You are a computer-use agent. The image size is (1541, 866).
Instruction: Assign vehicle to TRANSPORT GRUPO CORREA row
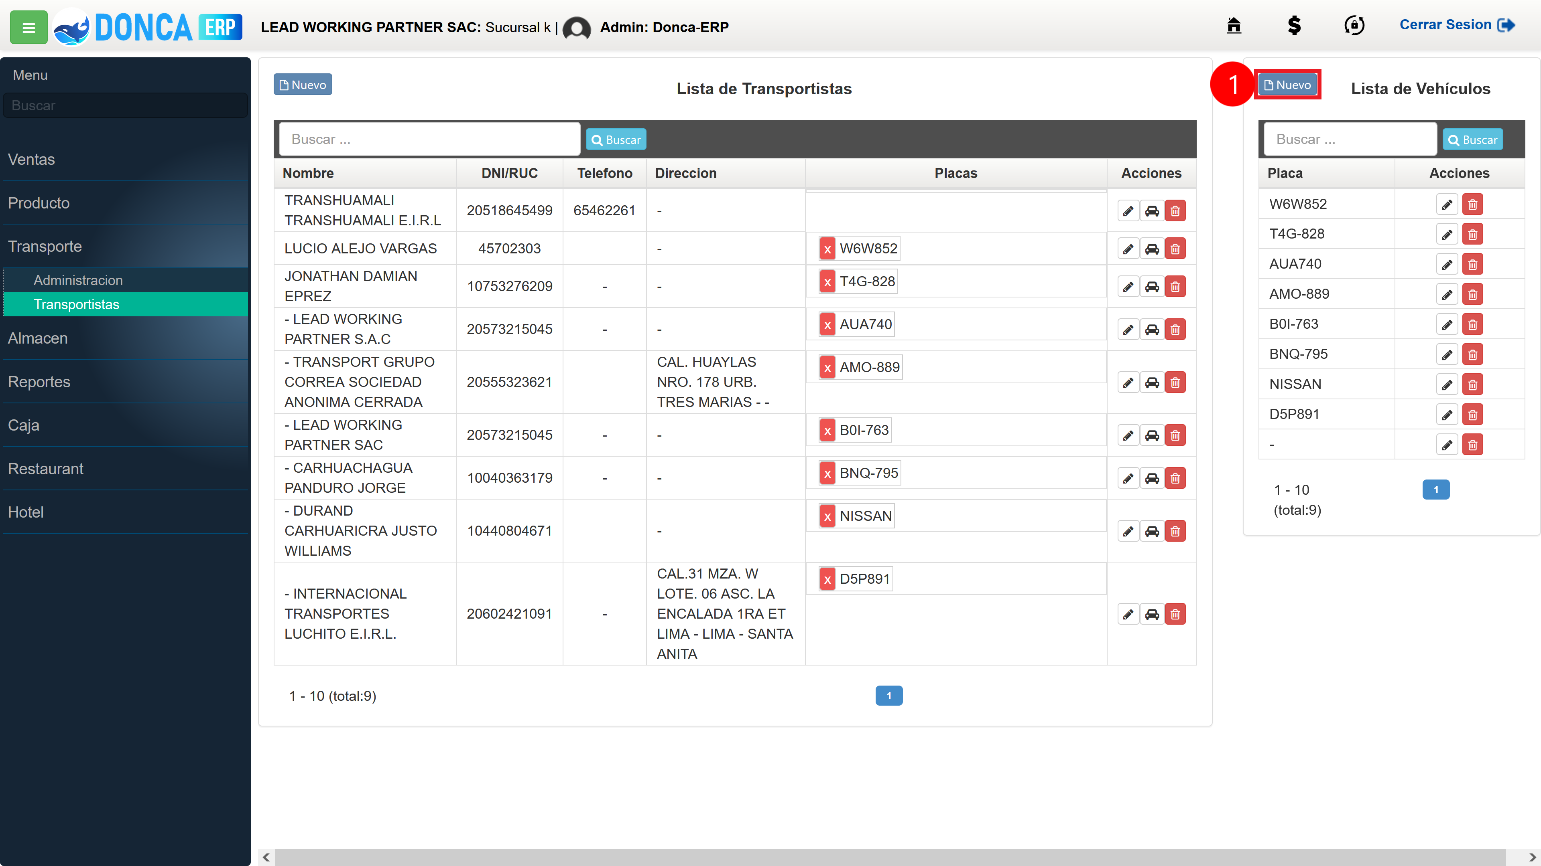click(x=1152, y=382)
